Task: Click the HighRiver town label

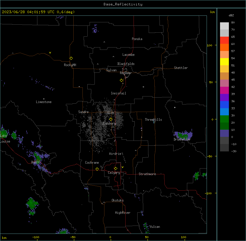Action: click(x=123, y=213)
